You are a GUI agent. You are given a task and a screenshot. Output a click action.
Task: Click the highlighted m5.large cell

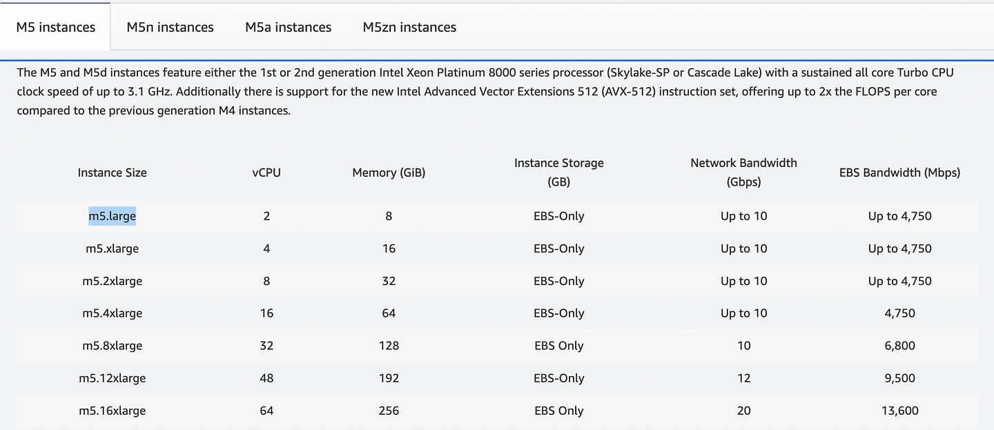point(112,216)
